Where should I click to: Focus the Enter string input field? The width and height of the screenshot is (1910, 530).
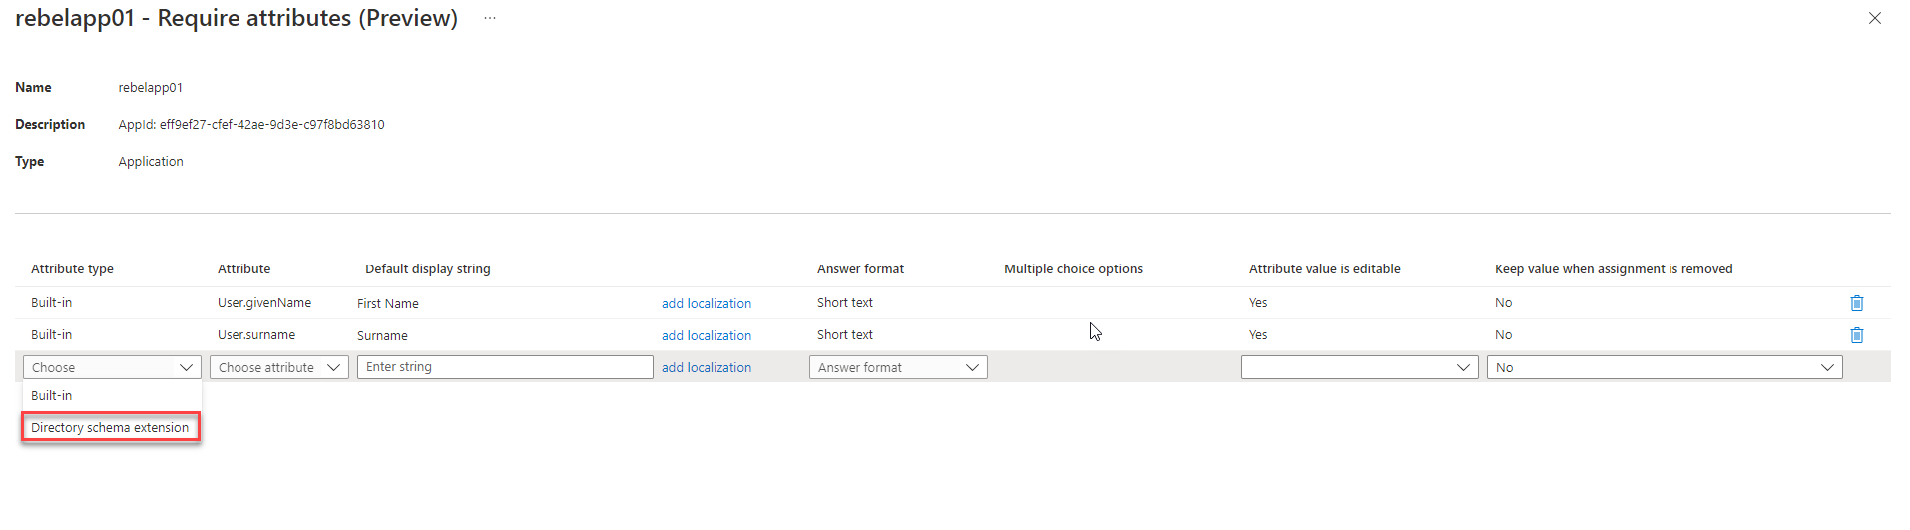(505, 367)
